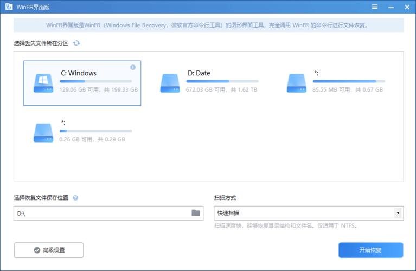The image size is (416, 271).
Task: Show info for C: Windows drive
Action: pyautogui.click(x=133, y=67)
